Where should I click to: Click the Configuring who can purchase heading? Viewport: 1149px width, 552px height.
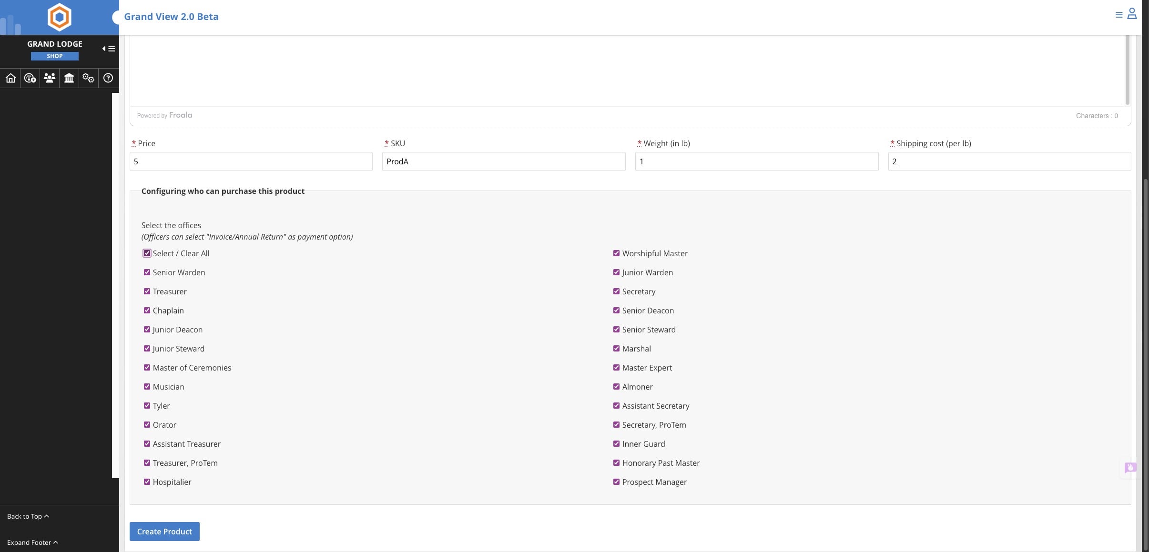223,191
